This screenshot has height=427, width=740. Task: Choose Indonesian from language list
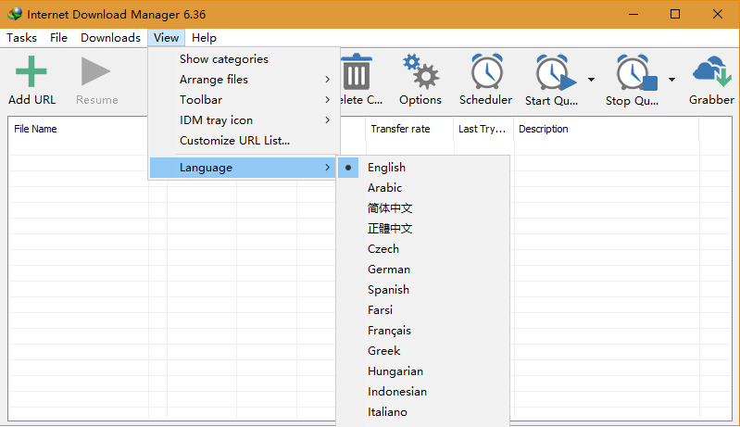point(423,392)
